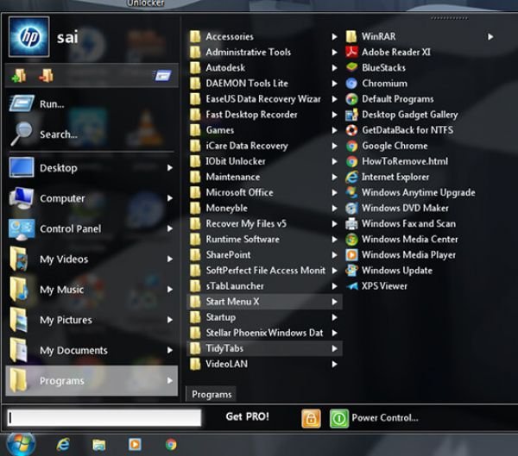Click the Search magnifying glass icon
Image resolution: width=518 pixels, height=456 pixels.
(x=22, y=134)
